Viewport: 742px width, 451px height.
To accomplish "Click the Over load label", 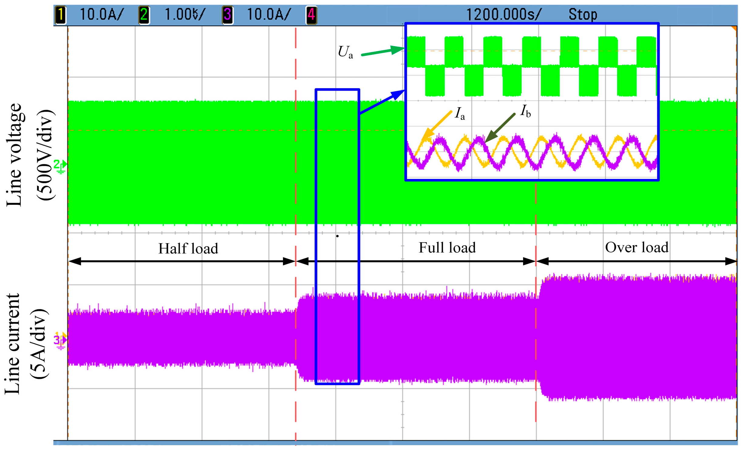I will click(636, 247).
